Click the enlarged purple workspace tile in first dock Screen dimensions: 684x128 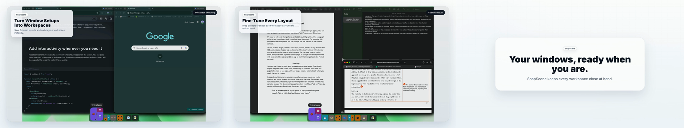(97, 114)
